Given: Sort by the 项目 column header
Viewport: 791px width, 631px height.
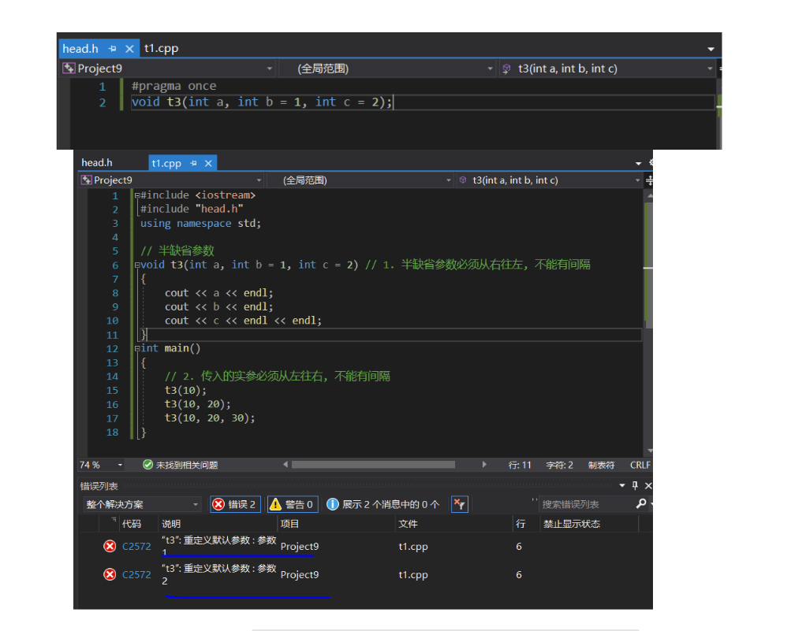Looking at the screenshot, I should (x=290, y=524).
